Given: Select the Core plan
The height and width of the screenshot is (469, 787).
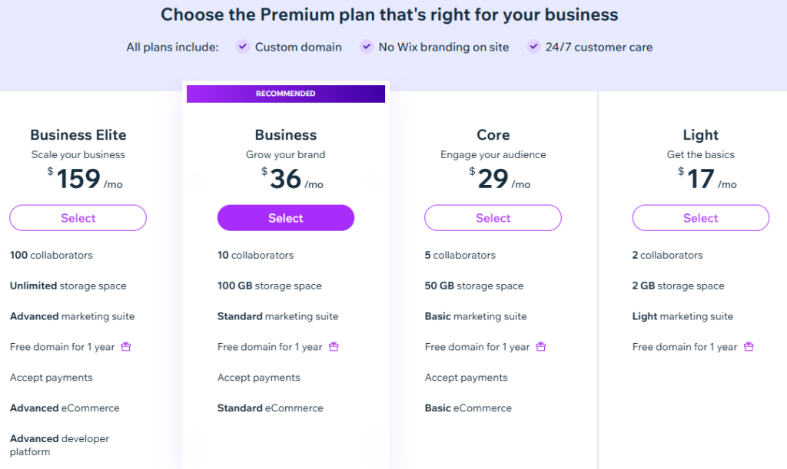Looking at the screenshot, I should (x=493, y=218).
